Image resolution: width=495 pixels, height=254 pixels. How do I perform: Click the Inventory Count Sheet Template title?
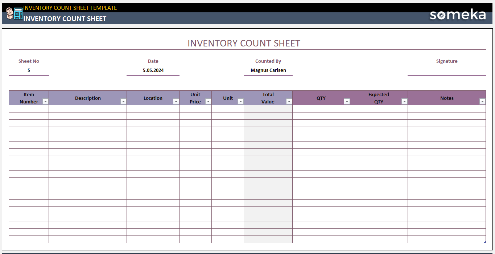click(x=70, y=8)
